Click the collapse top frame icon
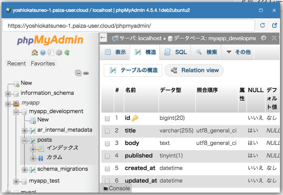Viewport: 283px width, 195px height. (x=274, y=38)
